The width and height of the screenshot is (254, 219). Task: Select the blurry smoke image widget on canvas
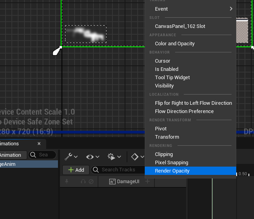[x=86, y=34]
